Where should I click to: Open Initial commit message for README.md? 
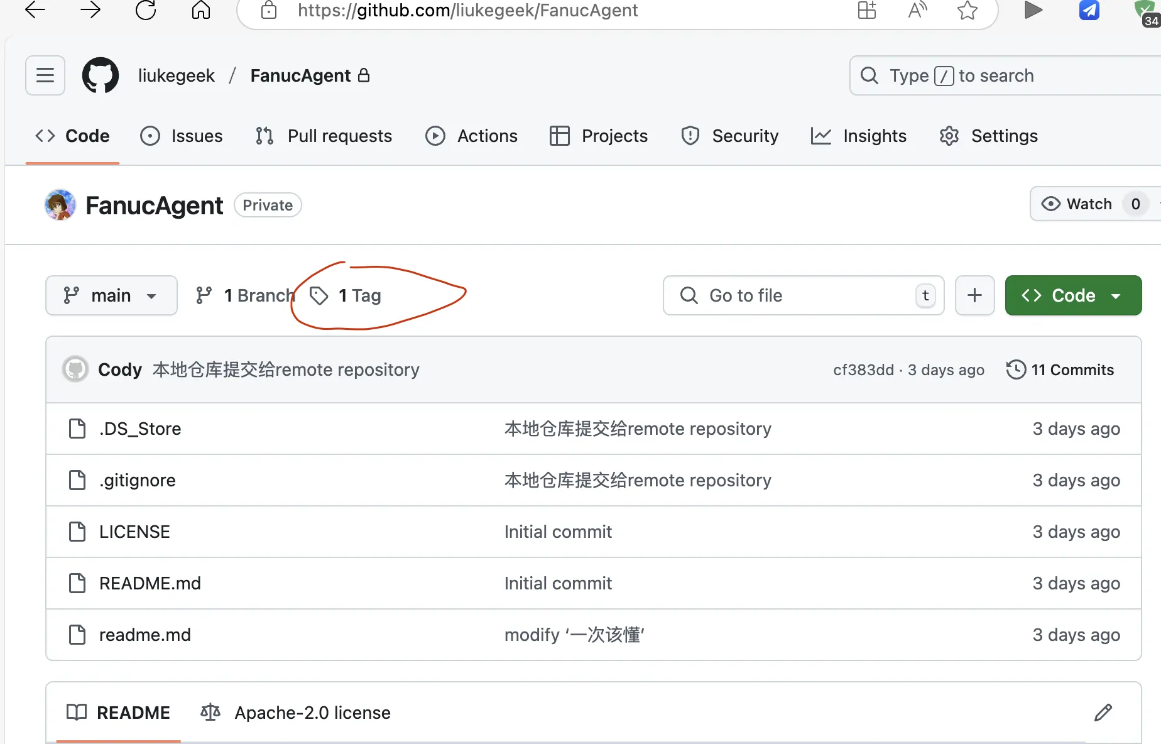[x=558, y=583]
